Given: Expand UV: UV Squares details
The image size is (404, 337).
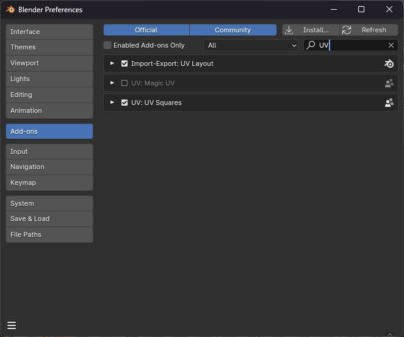Looking at the screenshot, I should [112, 103].
